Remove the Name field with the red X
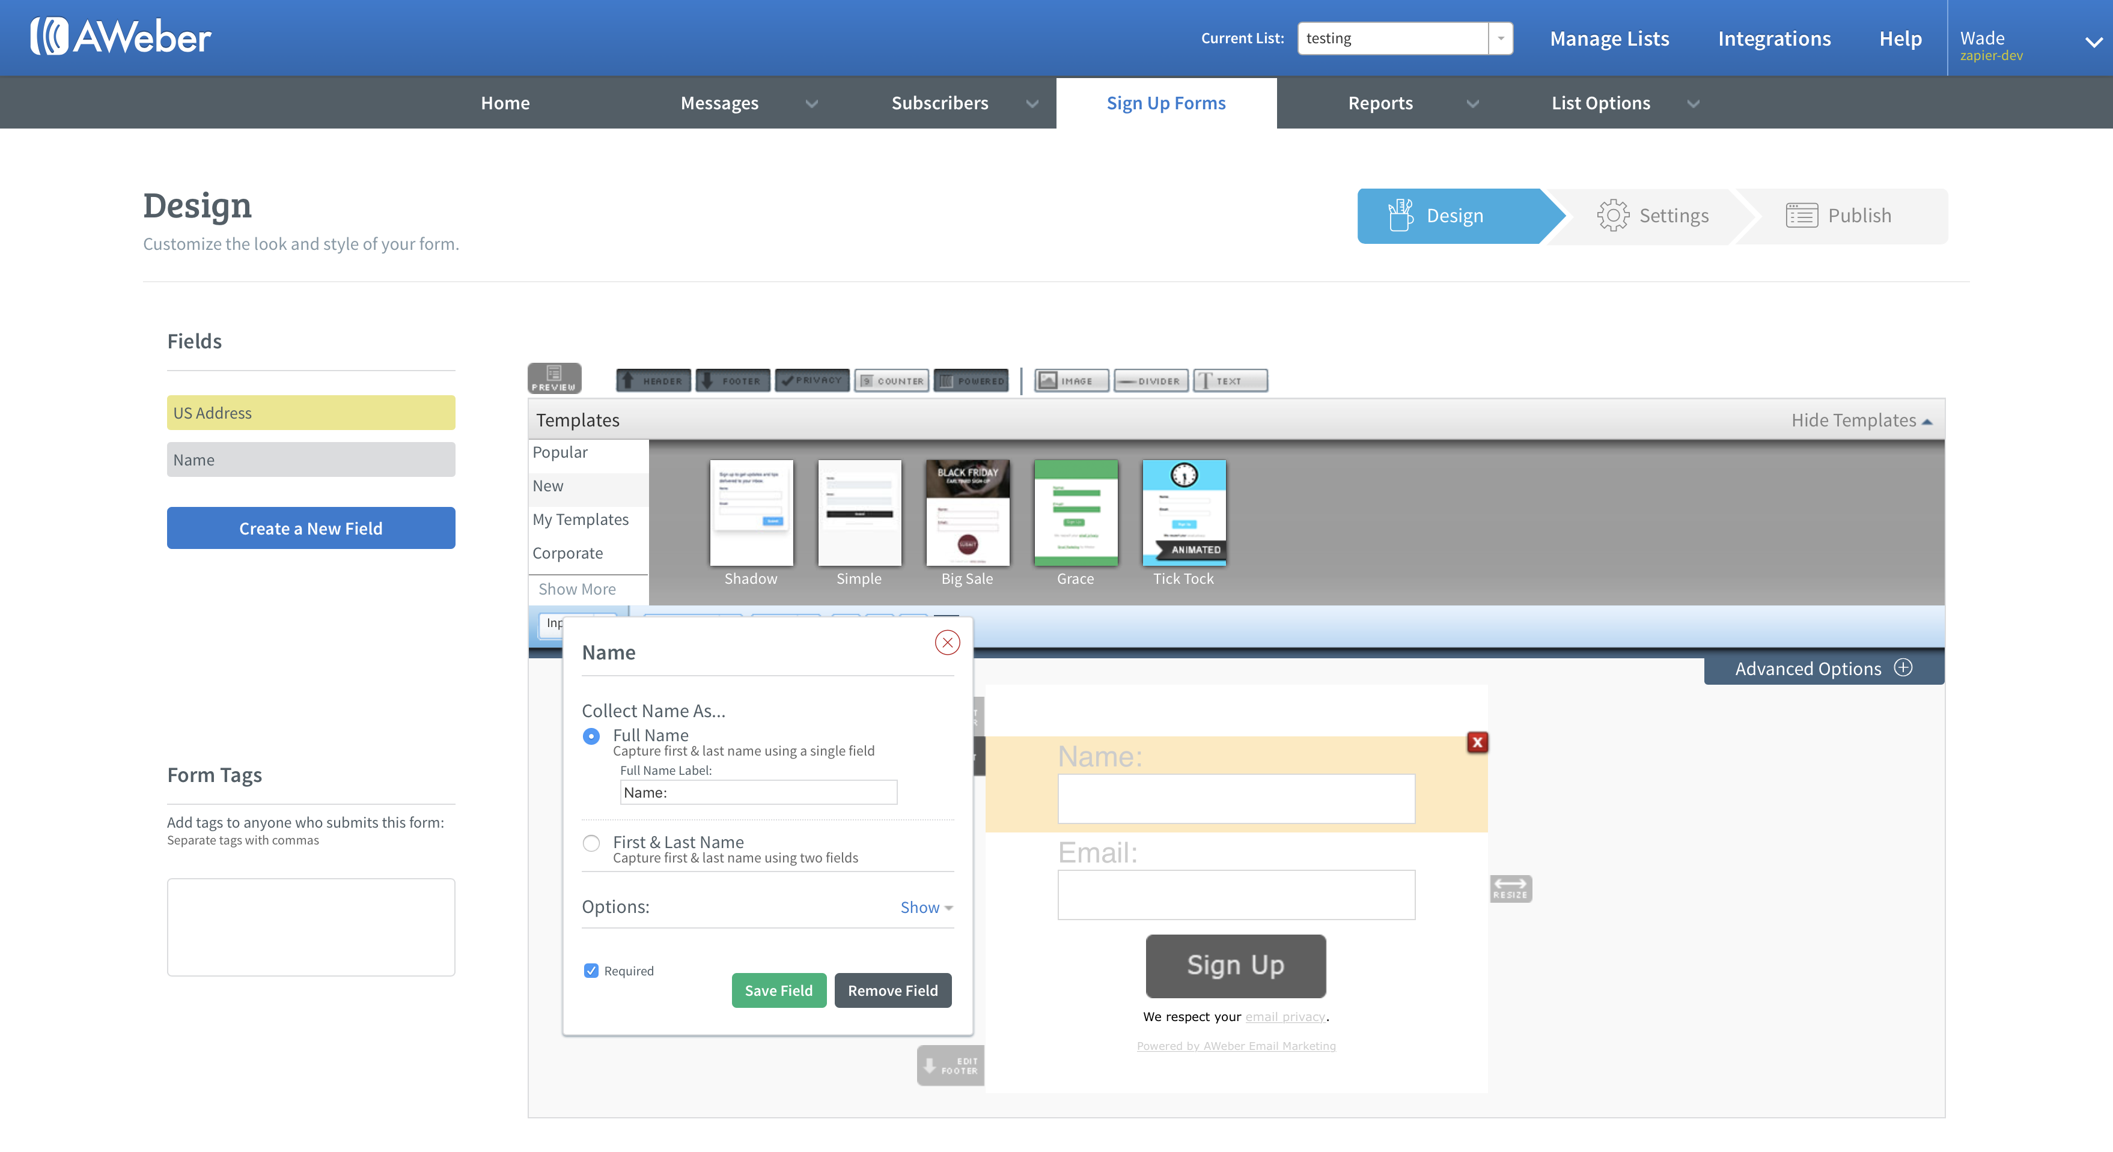2113x1152 pixels. [x=1477, y=742]
